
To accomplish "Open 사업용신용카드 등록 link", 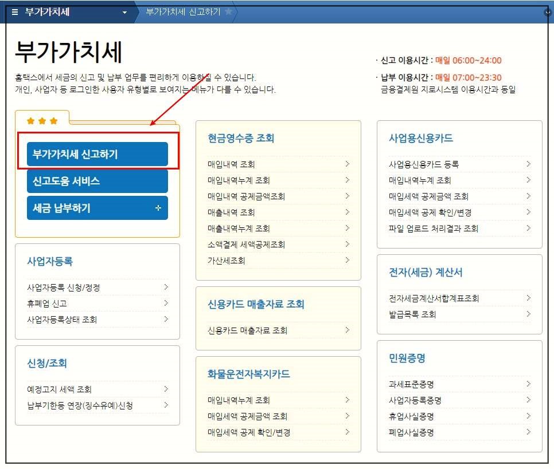I will point(424,164).
